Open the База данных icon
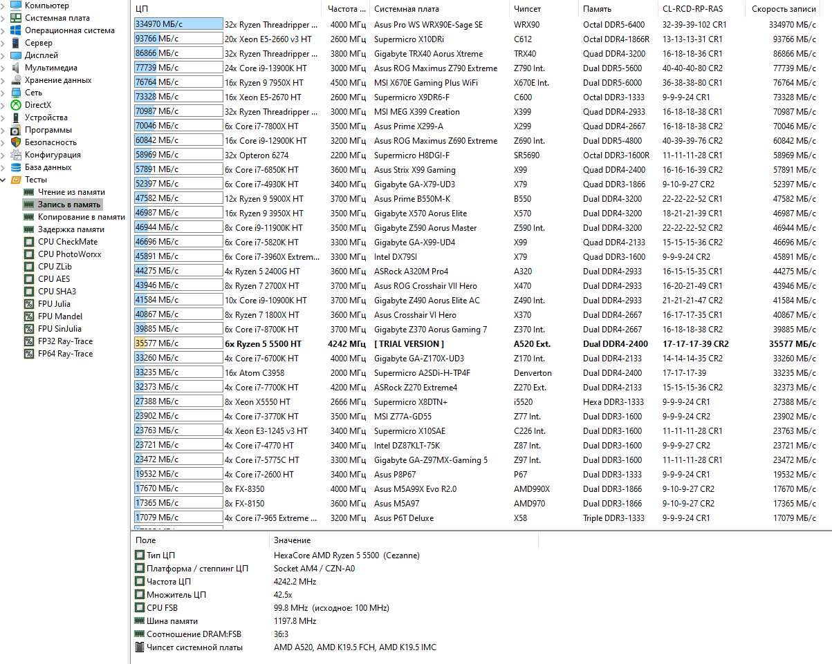 click(15, 167)
